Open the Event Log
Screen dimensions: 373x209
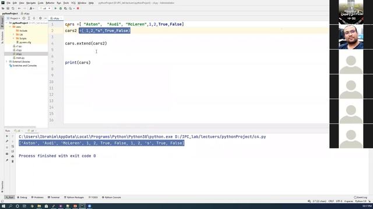tap(360, 197)
